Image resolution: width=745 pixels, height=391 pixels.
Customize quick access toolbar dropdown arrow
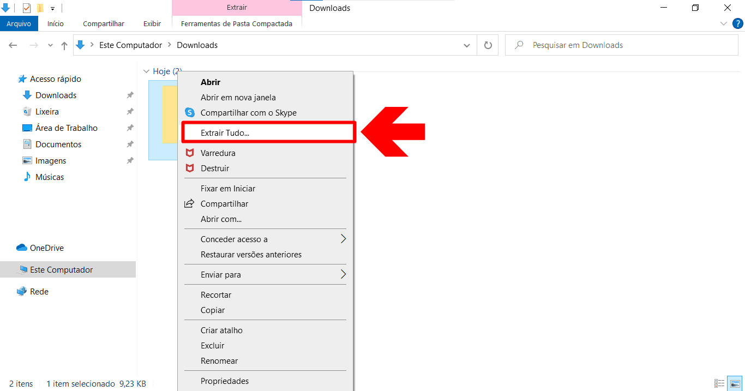pos(52,9)
